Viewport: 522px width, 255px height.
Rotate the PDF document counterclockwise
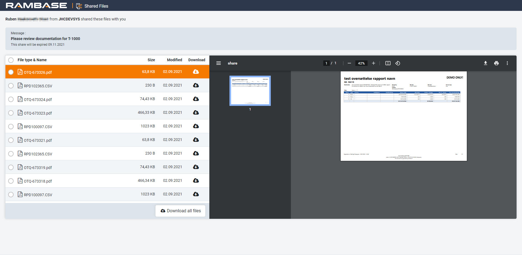point(398,63)
